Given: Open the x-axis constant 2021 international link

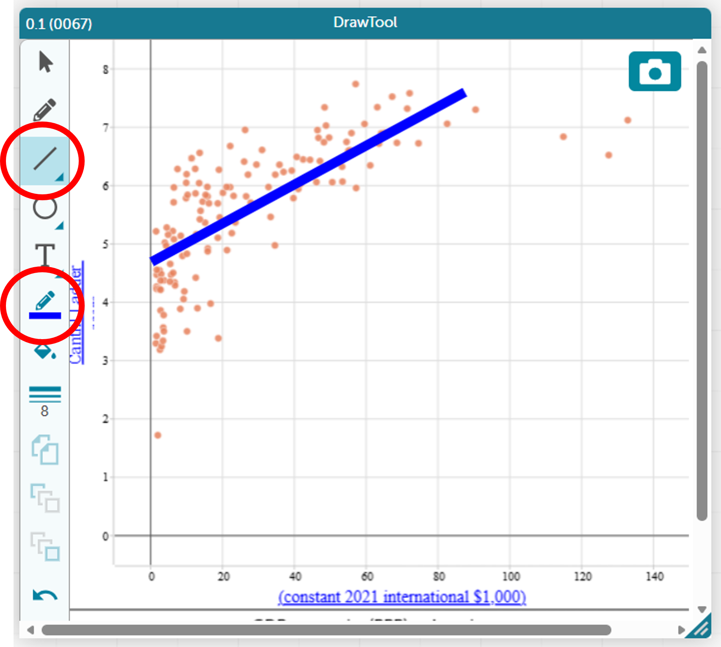Looking at the screenshot, I should click(402, 597).
